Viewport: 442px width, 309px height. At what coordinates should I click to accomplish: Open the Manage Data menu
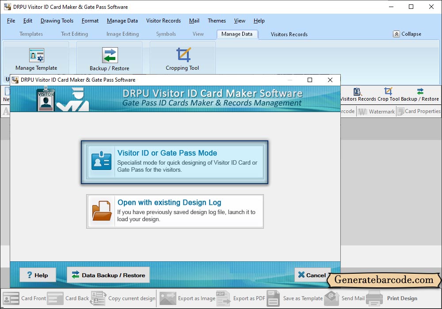(x=122, y=21)
